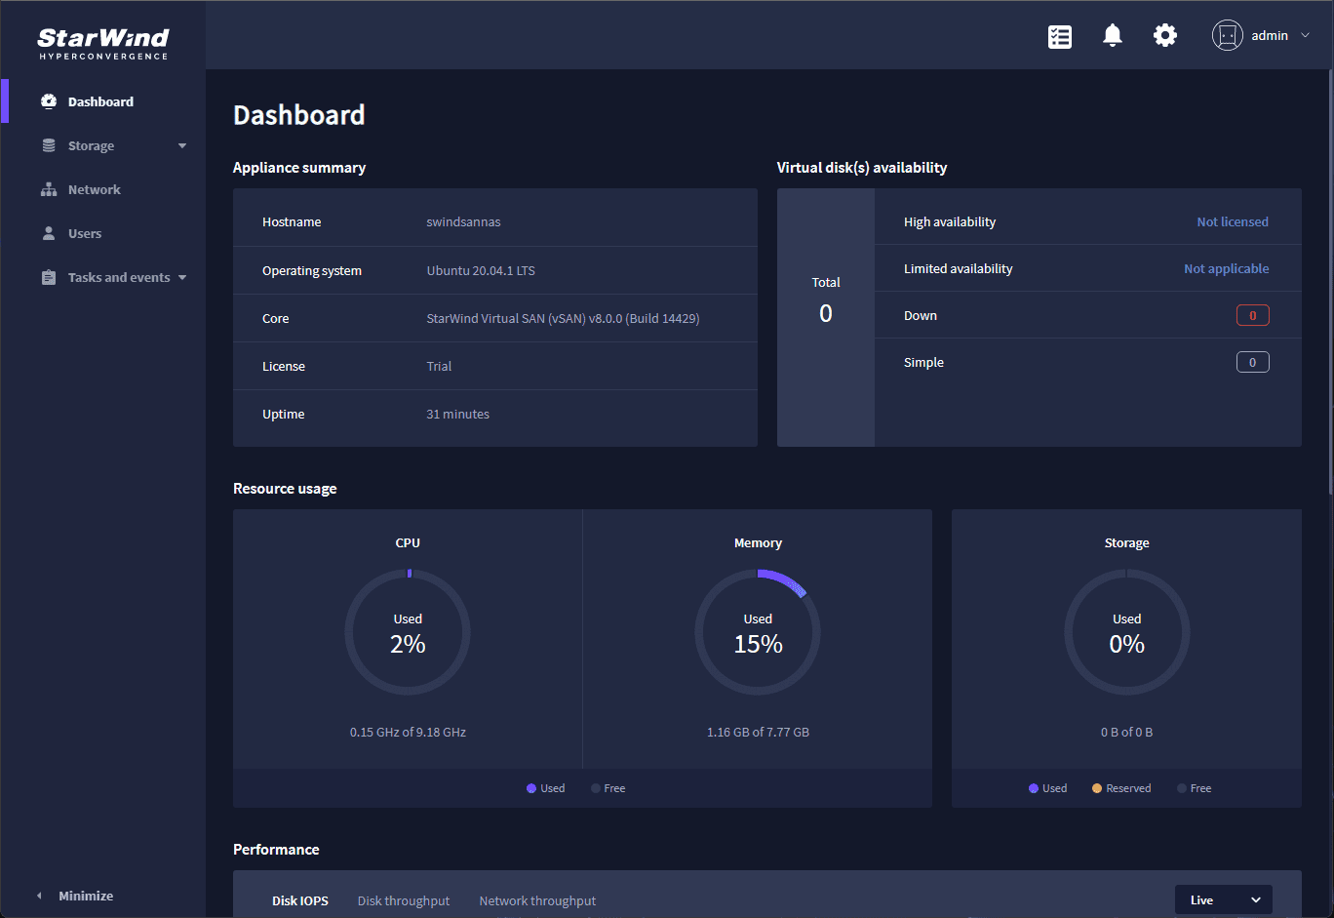Click the Not applicable link for Limited availability
Screen dimensions: 1334x918
(x=1226, y=268)
